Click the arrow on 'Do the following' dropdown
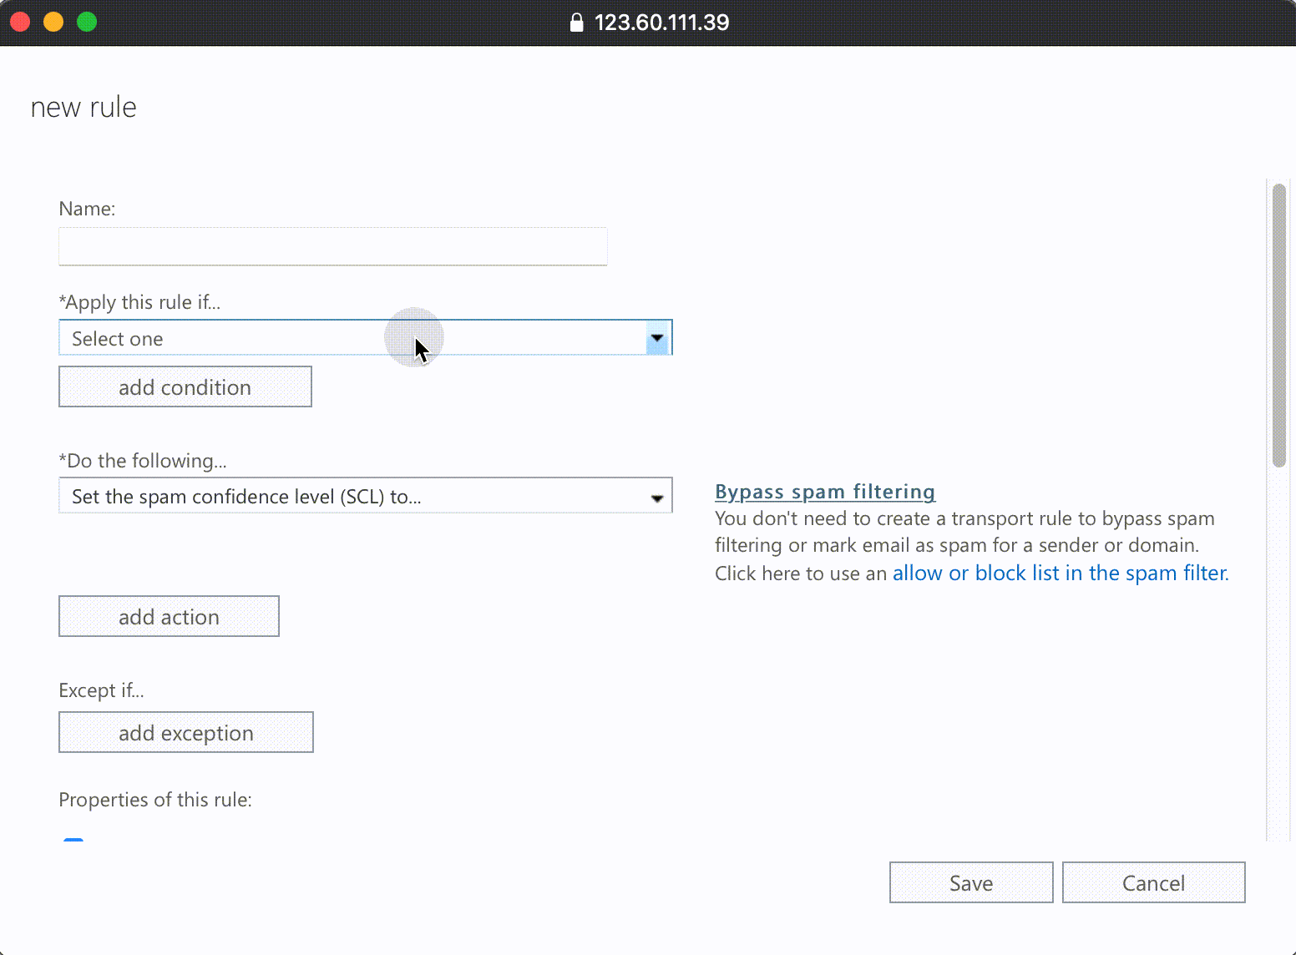The height and width of the screenshot is (955, 1296). pyautogui.click(x=657, y=498)
